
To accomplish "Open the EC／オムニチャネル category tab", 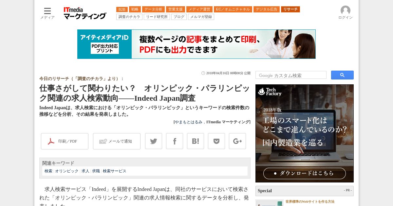I will (x=233, y=9).
